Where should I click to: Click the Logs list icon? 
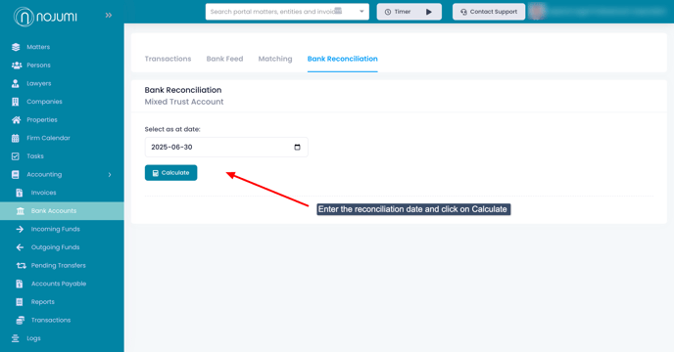pos(16,338)
